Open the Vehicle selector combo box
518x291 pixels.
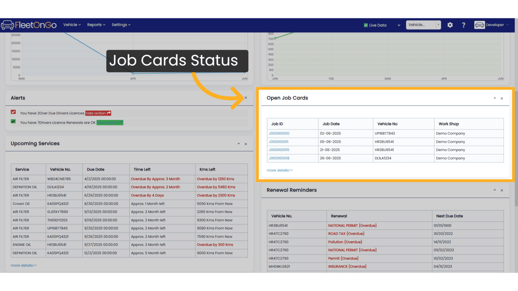point(423,25)
